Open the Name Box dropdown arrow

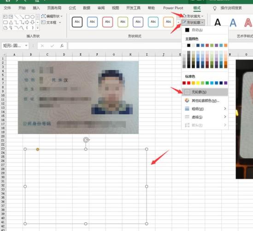pyautogui.click(x=26, y=46)
